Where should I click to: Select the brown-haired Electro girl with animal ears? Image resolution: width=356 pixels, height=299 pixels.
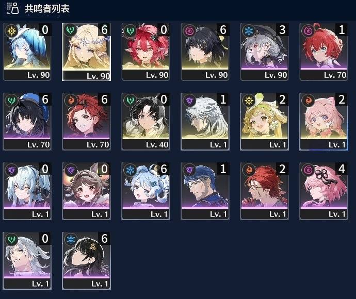(86, 191)
